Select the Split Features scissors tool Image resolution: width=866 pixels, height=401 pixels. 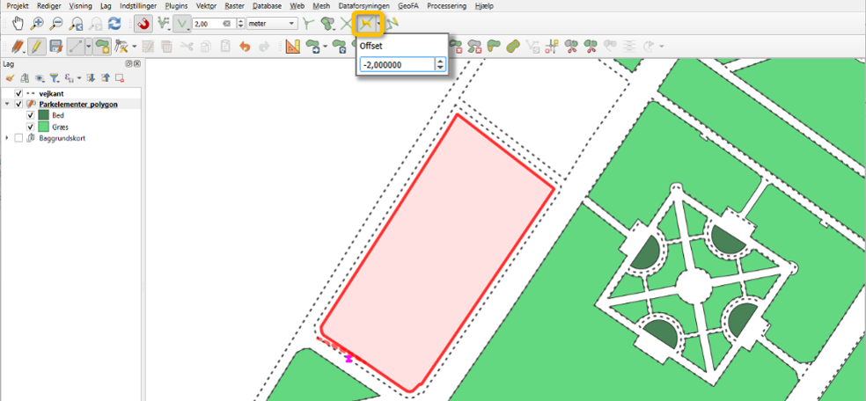tap(572, 47)
